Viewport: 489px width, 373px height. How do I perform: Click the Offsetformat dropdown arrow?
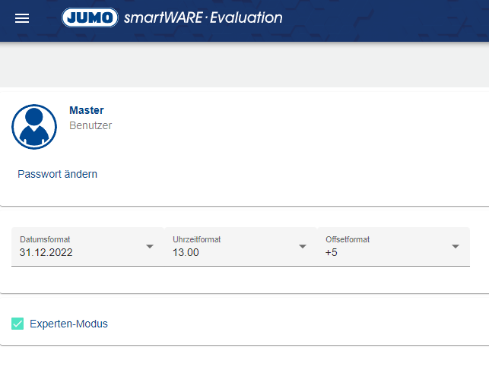coord(456,246)
